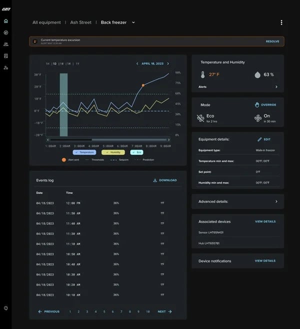Toggle the Eco series chip
300x329 pixels.
(x=137, y=152)
